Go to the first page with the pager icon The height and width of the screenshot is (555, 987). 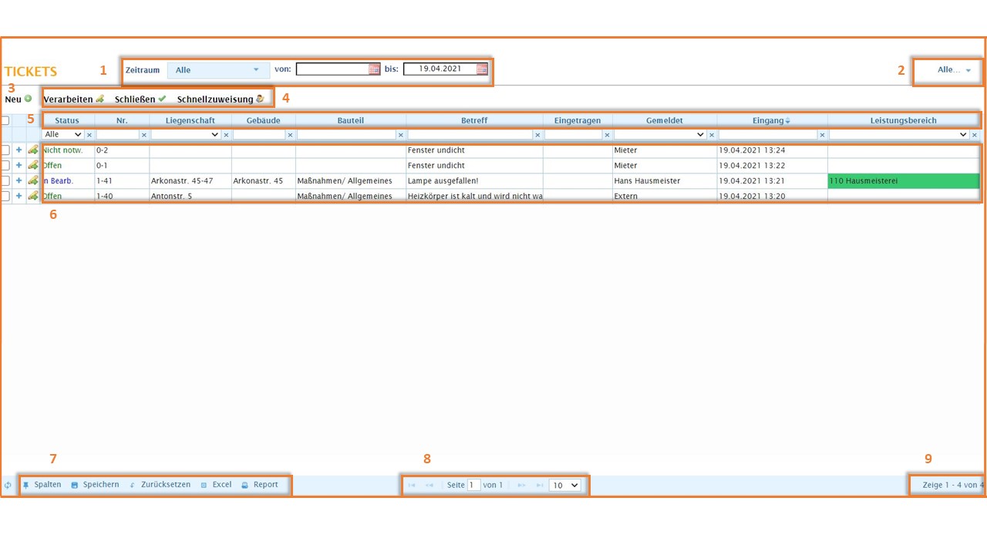pos(412,486)
